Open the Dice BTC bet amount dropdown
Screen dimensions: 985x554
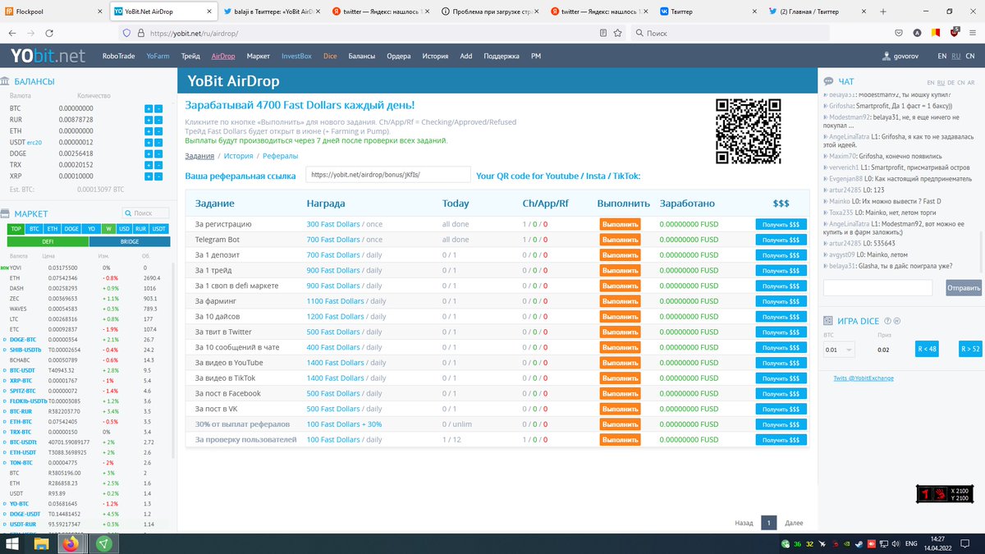tap(839, 349)
